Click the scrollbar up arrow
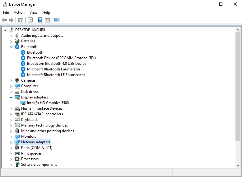The width and height of the screenshot is (242, 177). click(x=238, y=30)
